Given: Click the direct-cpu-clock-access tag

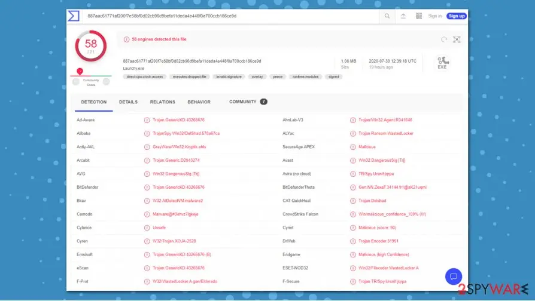Looking at the screenshot, I should (x=145, y=77).
